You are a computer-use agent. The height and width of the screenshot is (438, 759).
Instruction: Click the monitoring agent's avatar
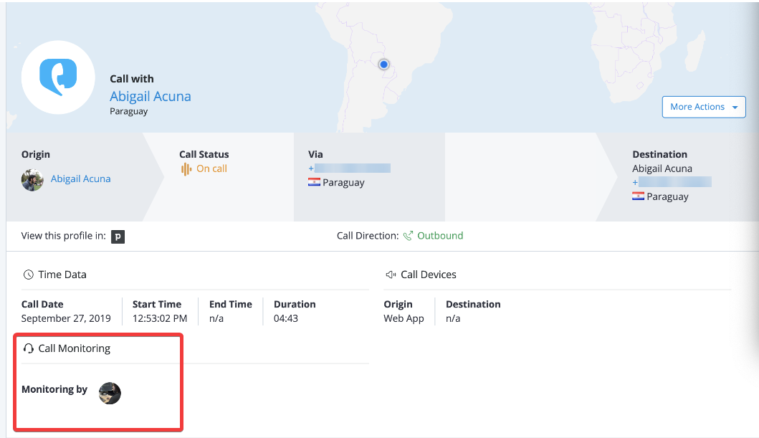(110, 393)
